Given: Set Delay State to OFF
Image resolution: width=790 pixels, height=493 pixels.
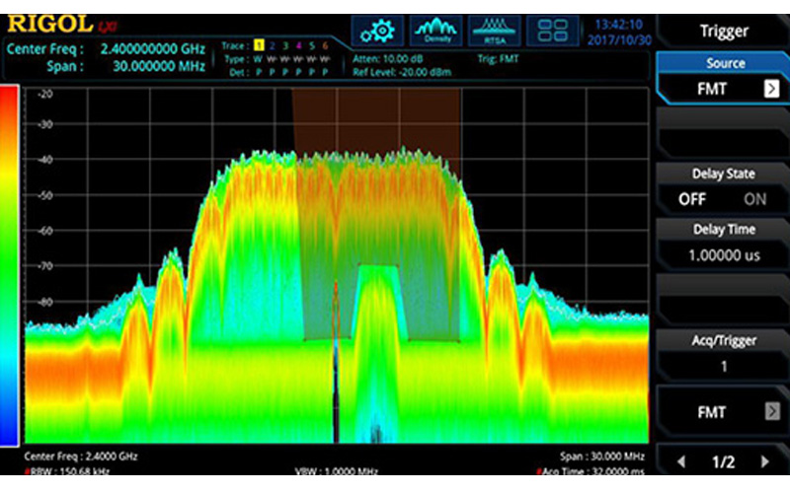Looking at the screenshot, I should pyautogui.click(x=692, y=199).
